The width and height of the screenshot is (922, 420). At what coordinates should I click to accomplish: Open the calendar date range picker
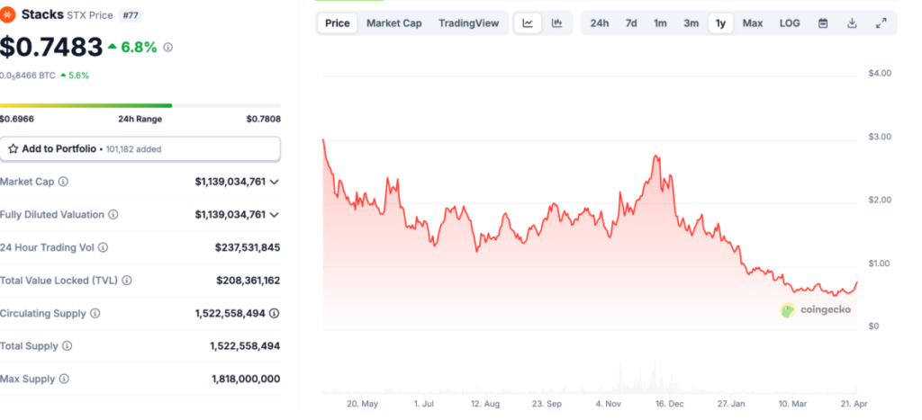[823, 23]
